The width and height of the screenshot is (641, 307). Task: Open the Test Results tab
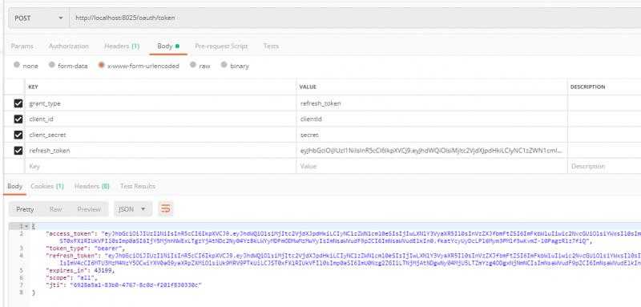click(138, 186)
